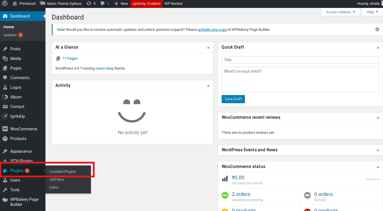This screenshot has height=211, width=383.
Task: Open WP Rocket in admin bar
Action: click(173, 4)
